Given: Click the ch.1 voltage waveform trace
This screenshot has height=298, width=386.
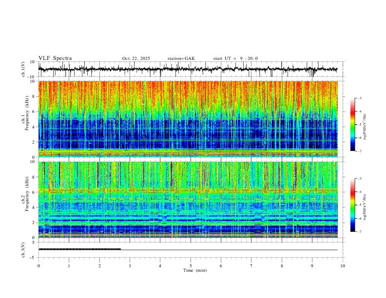Looking at the screenshot, I should point(188,69).
